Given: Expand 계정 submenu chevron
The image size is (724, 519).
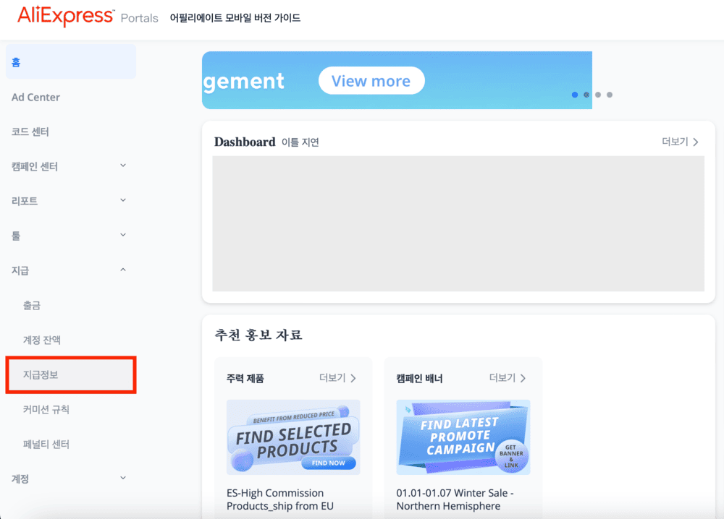Looking at the screenshot, I should [x=123, y=478].
